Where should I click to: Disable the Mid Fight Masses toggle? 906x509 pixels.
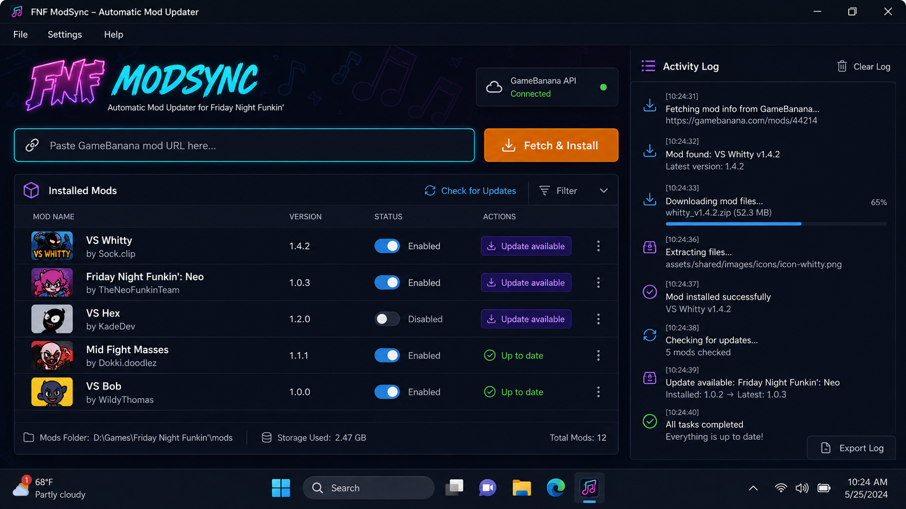click(387, 355)
